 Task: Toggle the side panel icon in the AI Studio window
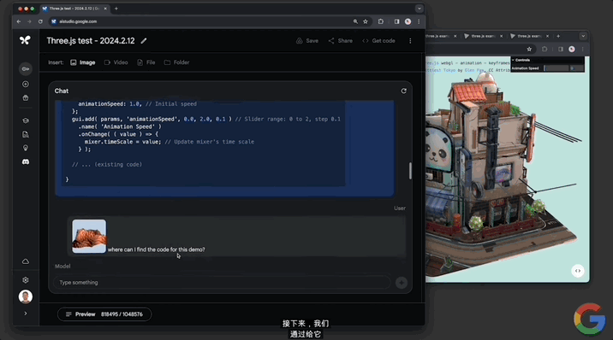396,21
